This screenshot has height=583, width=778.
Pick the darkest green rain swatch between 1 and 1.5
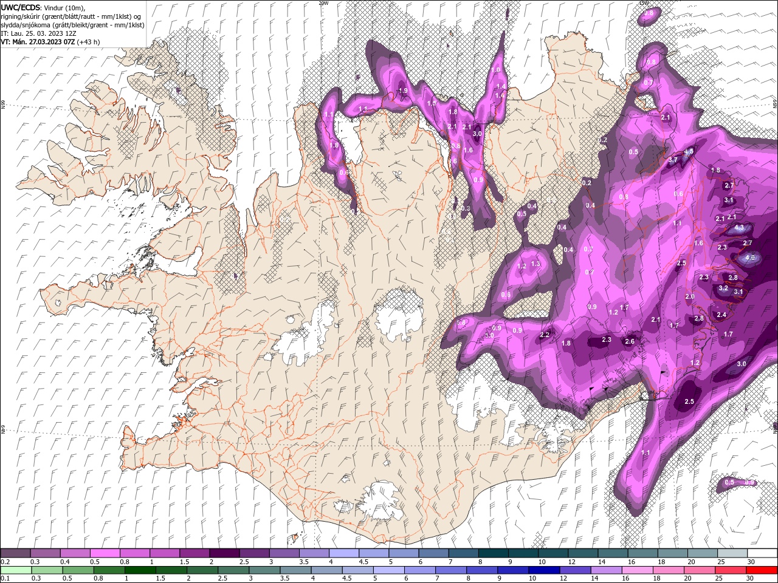point(140,570)
